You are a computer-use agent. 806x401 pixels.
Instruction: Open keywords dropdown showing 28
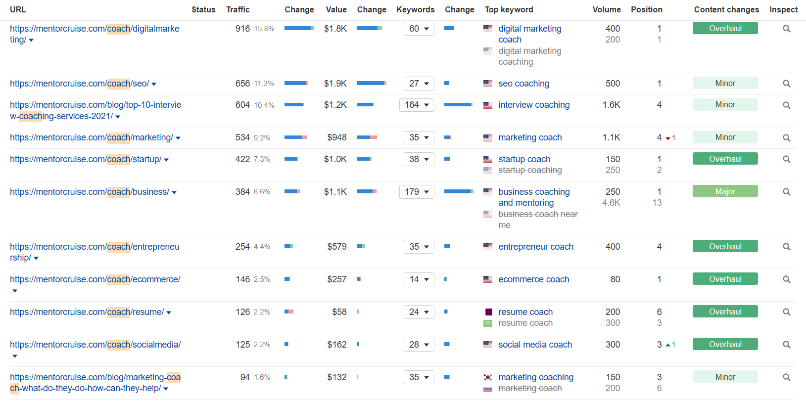pos(419,345)
